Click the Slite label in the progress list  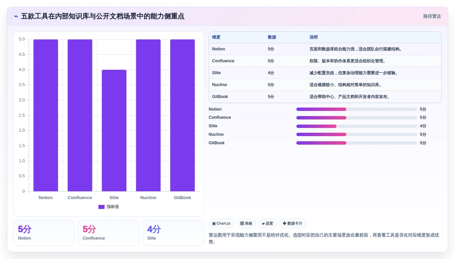(213, 126)
